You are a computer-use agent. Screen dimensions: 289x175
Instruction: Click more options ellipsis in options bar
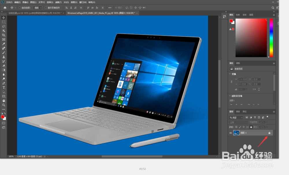[x=110, y=8]
